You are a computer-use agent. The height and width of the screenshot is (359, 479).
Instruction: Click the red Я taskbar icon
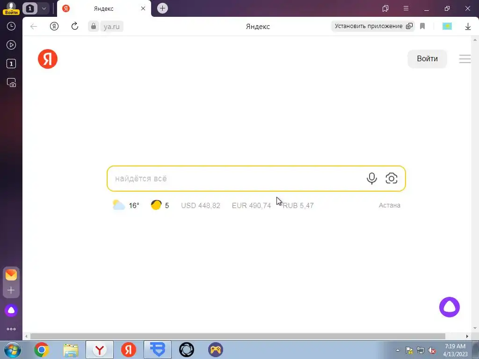pyautogui.click(x=129, y=350)
